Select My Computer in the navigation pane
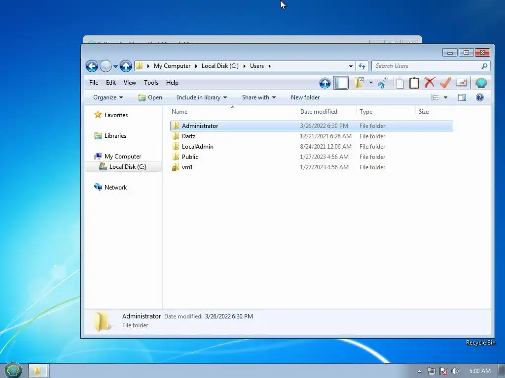Screen dimensions: 505x378 (123, 157)
